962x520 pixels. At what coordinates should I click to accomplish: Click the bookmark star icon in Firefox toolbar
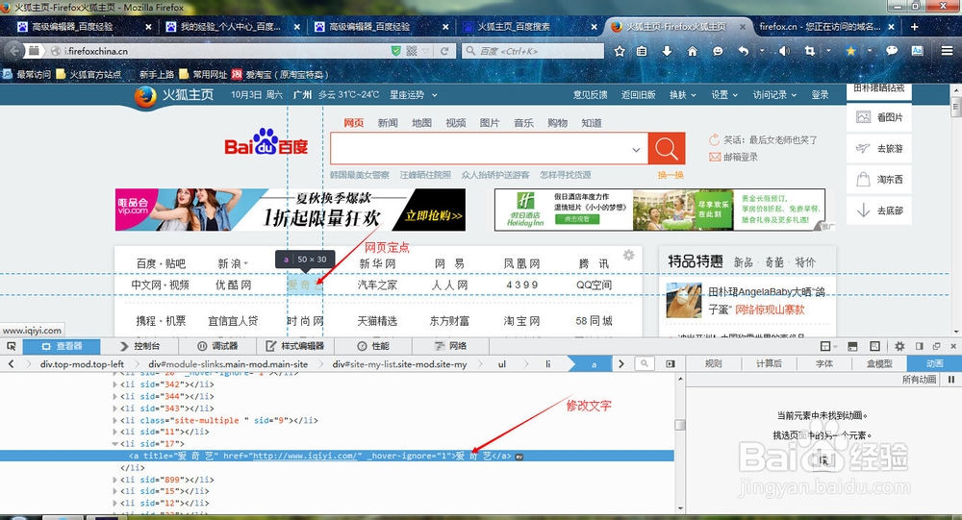[620, 51]
